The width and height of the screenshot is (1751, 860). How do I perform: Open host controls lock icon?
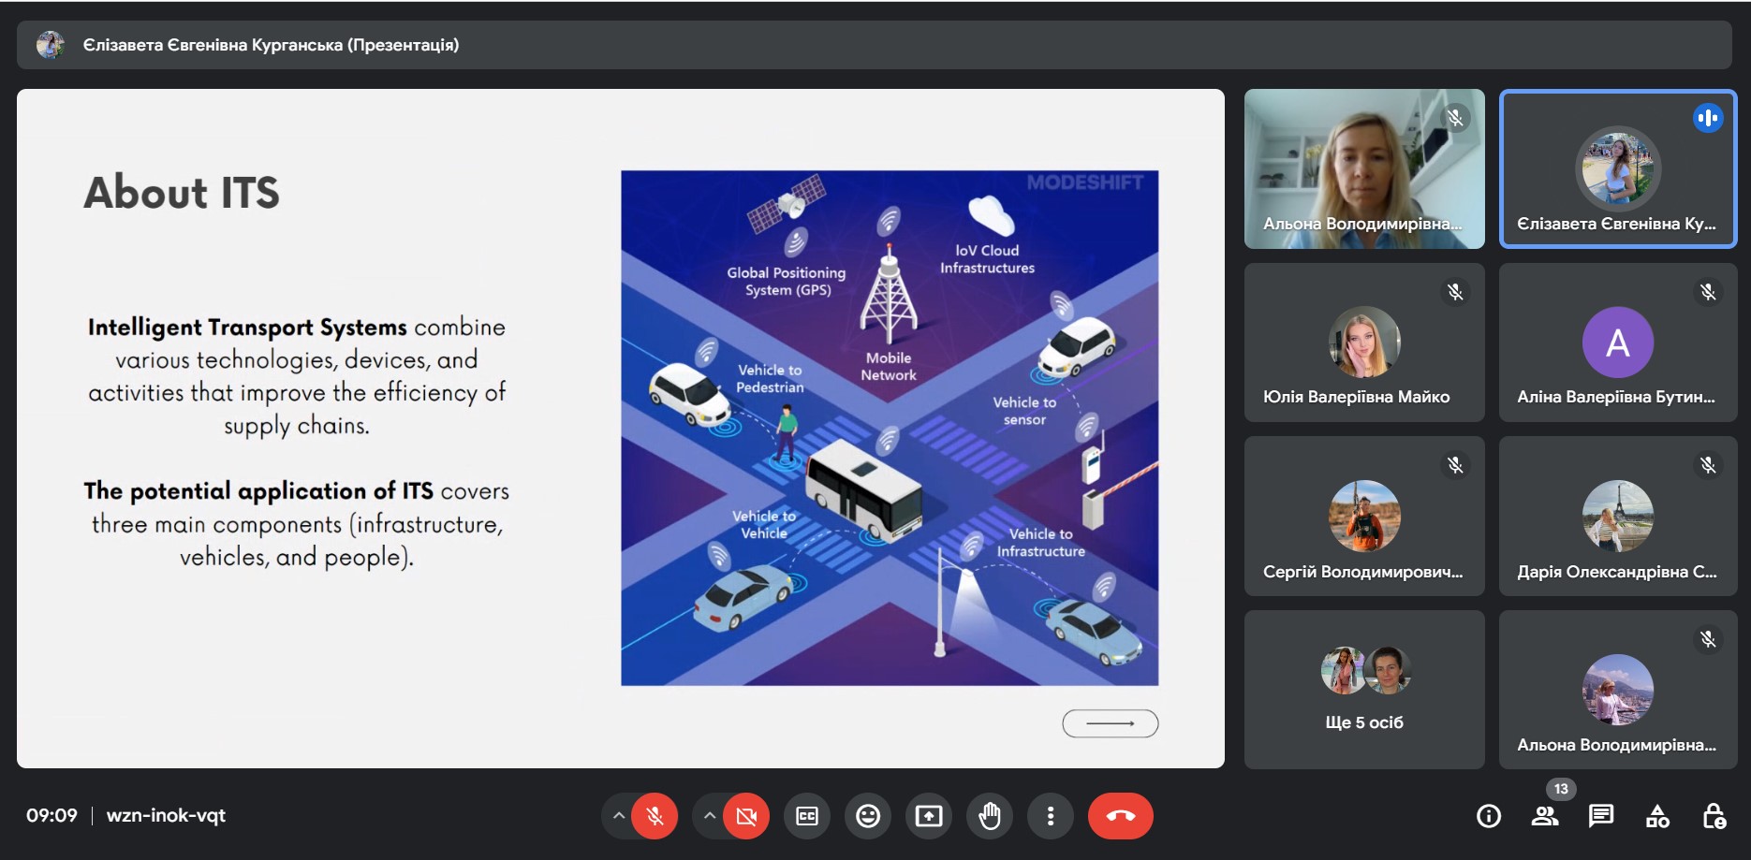point(1714,816)
